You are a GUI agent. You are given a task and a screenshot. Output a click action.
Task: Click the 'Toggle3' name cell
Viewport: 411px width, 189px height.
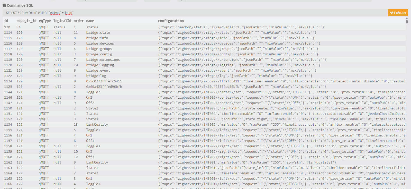coord(93,146)
